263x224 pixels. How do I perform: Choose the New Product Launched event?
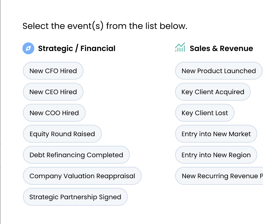219,71
